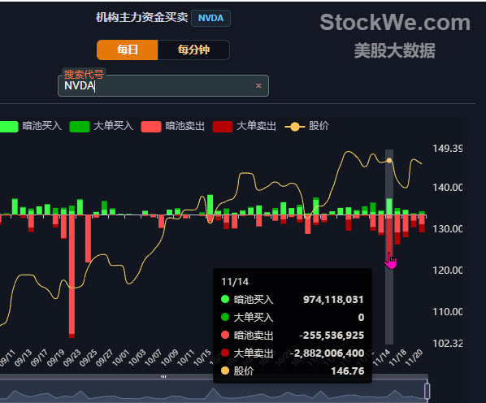Grab the right handle of the zoom slider

pyautogui.click(x=427, y=391)
